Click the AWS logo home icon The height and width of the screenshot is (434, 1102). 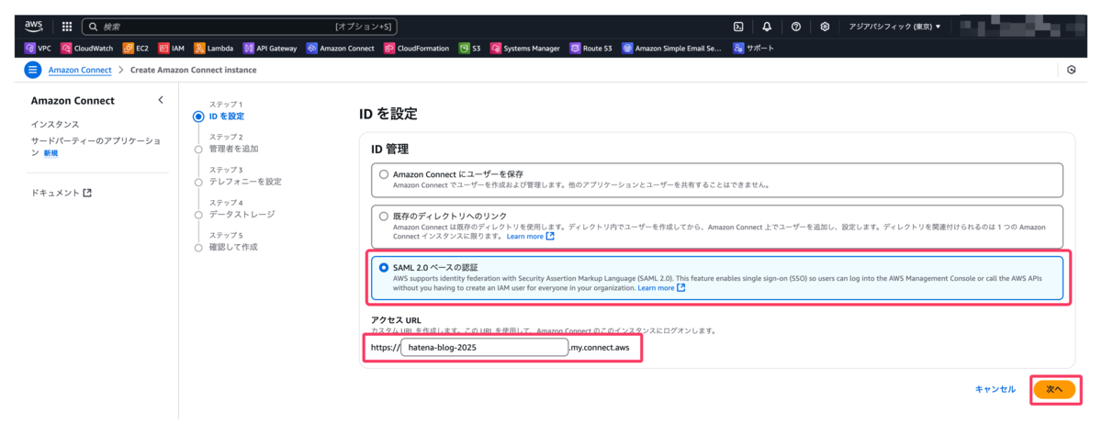34,26
